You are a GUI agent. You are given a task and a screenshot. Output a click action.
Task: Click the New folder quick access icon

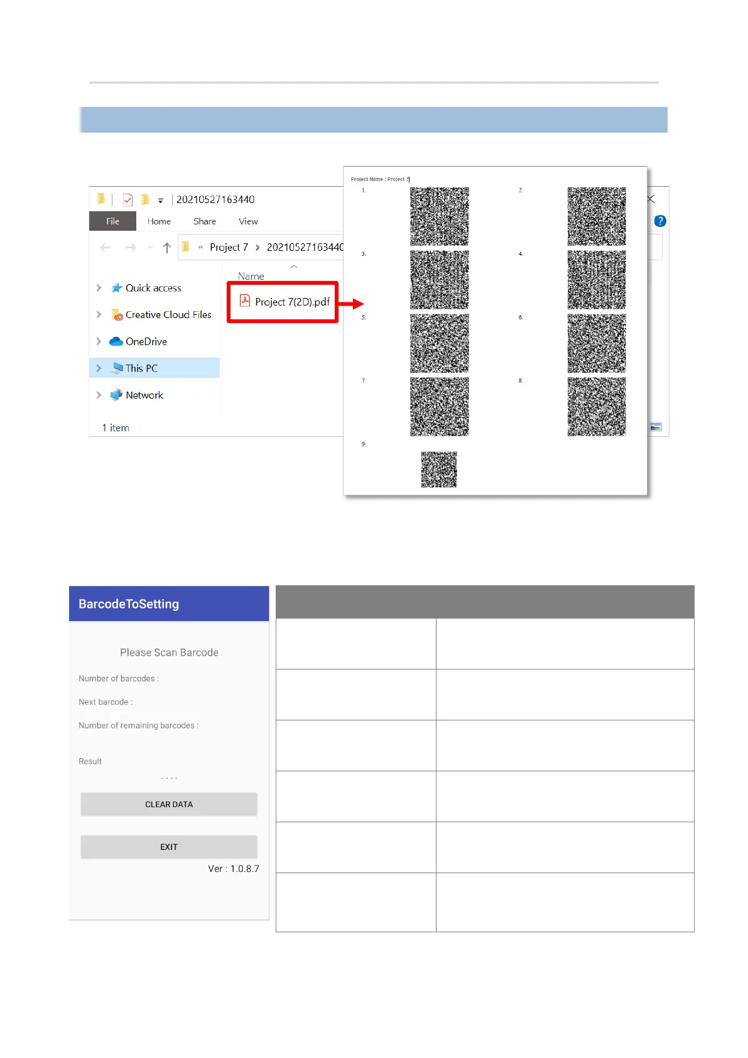tap(145, 199)
